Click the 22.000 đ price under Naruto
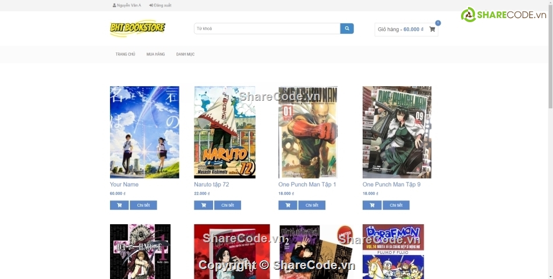Screen dimensions: 553x279 [202, 193]
